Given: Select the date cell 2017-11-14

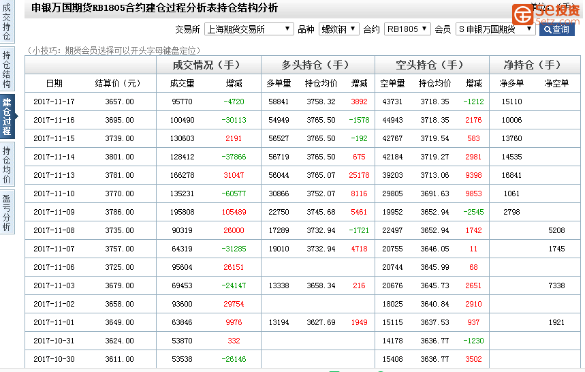Looking at the screenshot, I should [x=54, y=157].
